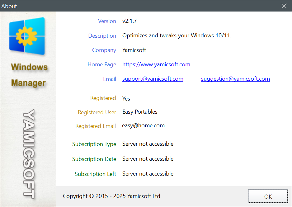The height and width of the screenshot is (207, 292).
Task: Click the Windows Manager gear logo icon
Action: (27, 36)
